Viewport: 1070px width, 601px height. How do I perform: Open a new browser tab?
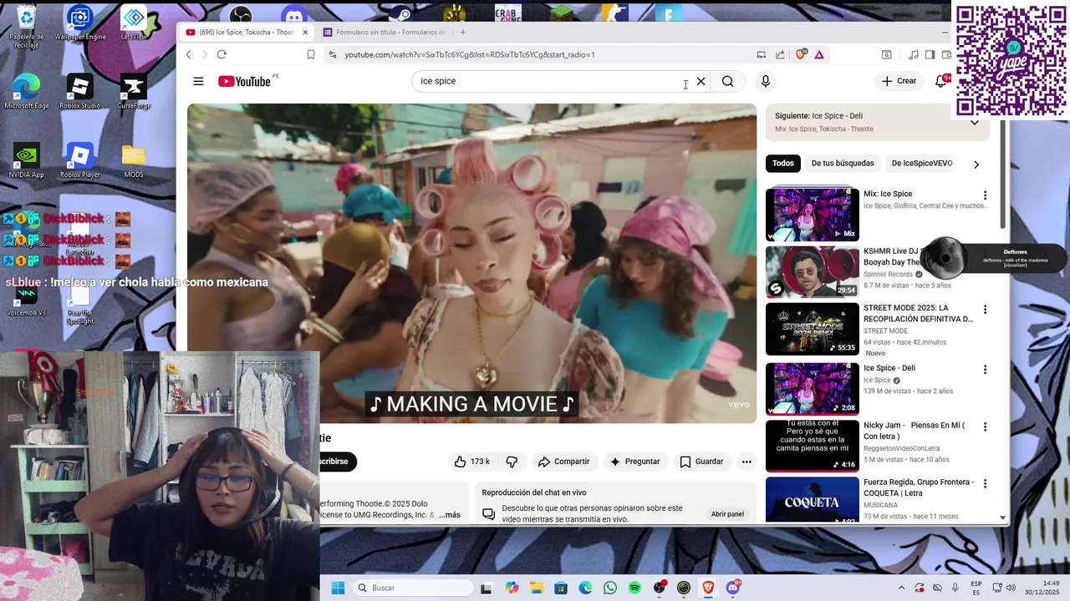[462, 33]
